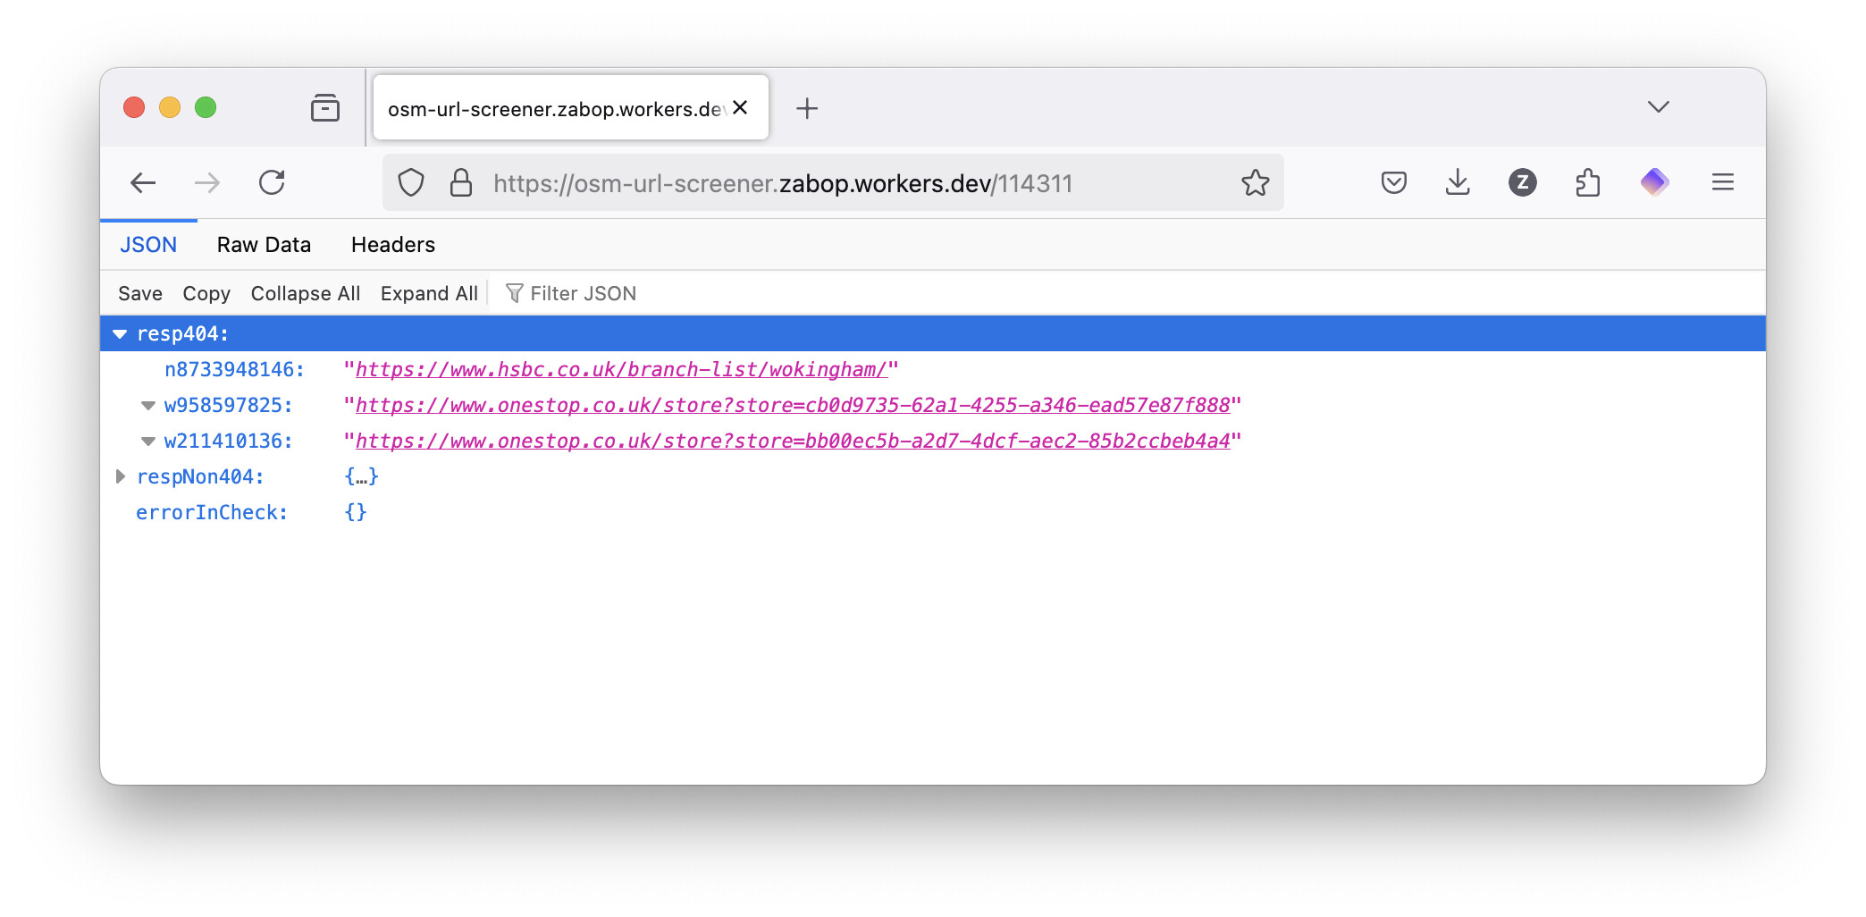Open the Downloads panel
The height and width of the screenshot is (917, 1866).
[x=1458, y=183]
